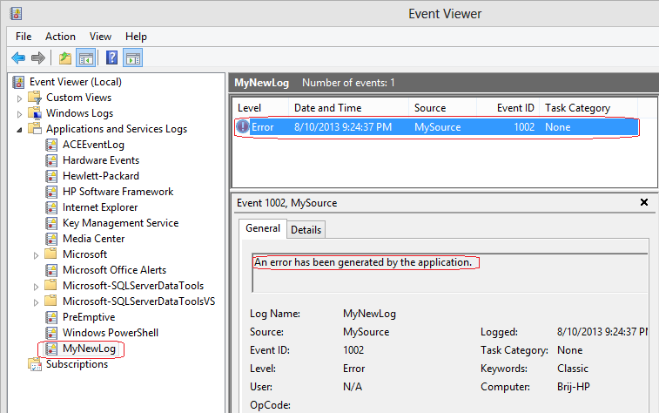Click the Windows Logs folder icon
The image size is (659, 413).
tap(35, 113)
